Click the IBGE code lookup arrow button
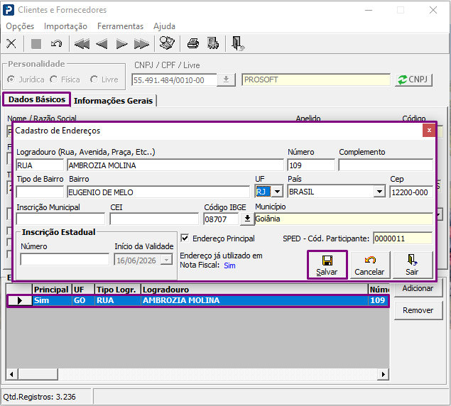Viewport: 451px width, 406px height. coord(247,219)
